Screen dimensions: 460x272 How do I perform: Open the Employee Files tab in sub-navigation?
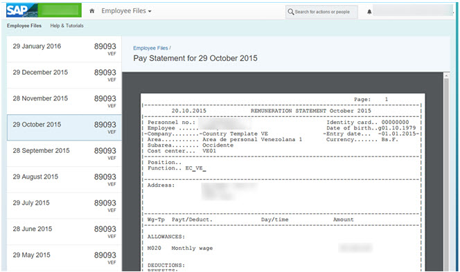coord(24,26)
